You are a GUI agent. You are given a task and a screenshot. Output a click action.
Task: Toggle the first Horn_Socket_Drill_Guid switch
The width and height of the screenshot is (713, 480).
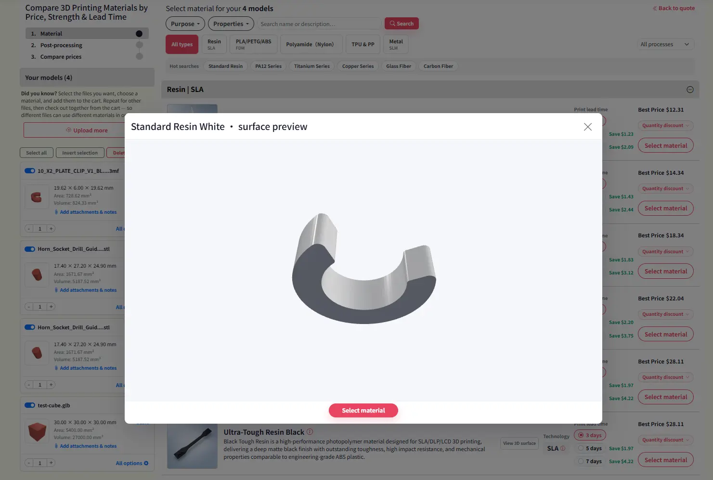point(30,249)
